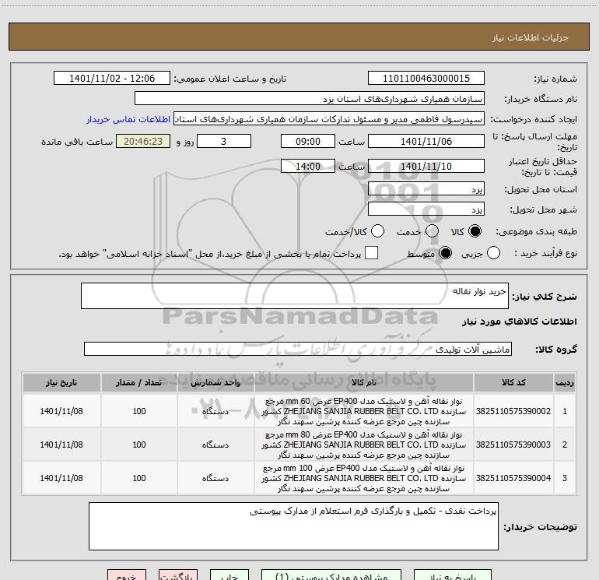Click the تاریخ نیاز column header
The width and height of the screenshot is (599, 580).
(61, 383)
